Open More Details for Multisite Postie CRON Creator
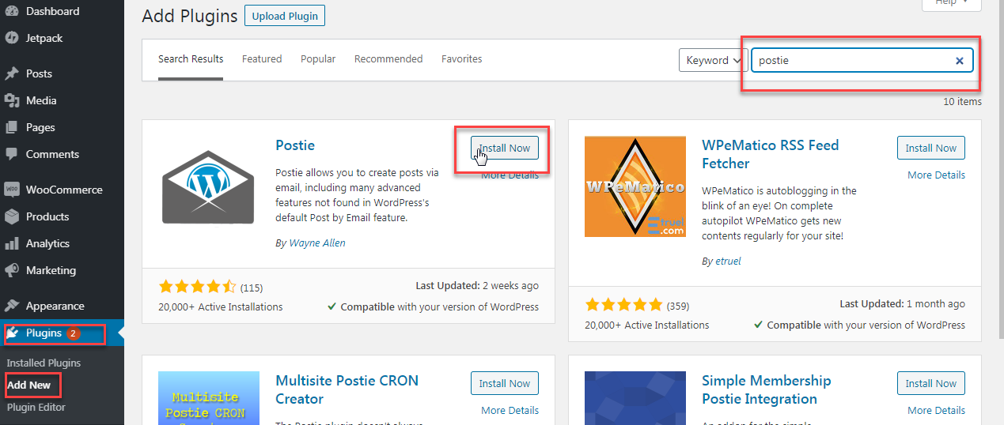Image resolution: width=1004 pixels, height=425 pixels. point(510,411)
